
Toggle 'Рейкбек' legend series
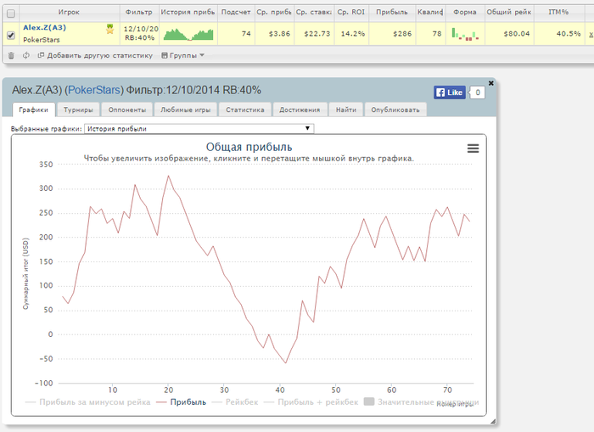(235, 402)
